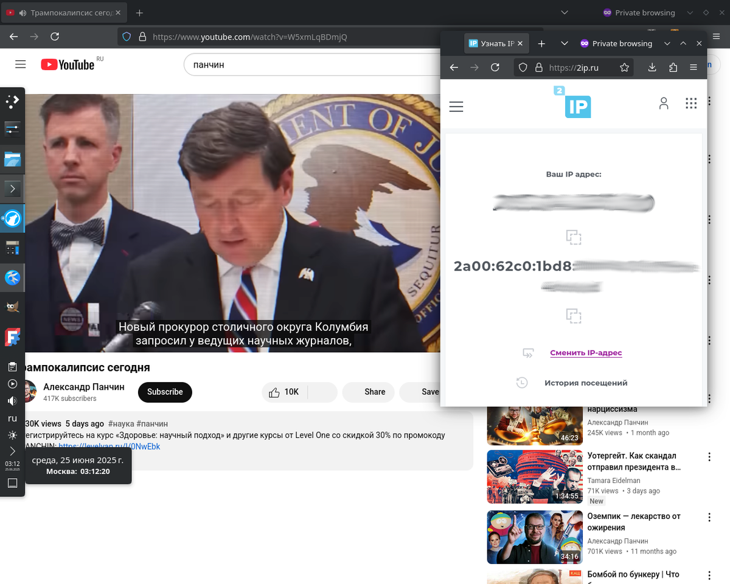Open the audio volume tray icon
Screen dimensions: 730x584
(12, 401)
